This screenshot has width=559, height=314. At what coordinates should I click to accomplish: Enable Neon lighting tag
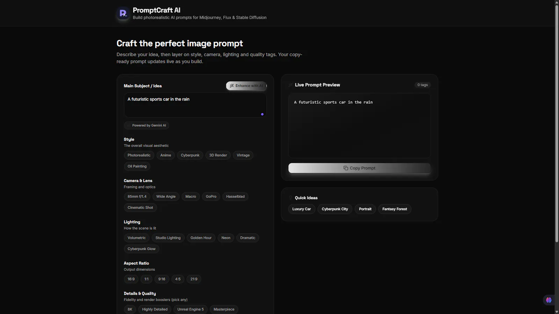[x=226, y=238]
